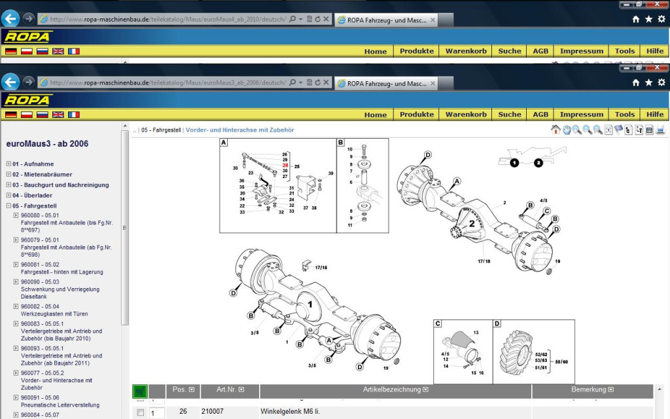Click the home icon in the diagram toolbar
Viewport: 670px width, 419px height.
[555, 130]
